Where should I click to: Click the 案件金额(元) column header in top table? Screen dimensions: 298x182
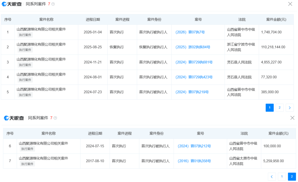[276, 20]
